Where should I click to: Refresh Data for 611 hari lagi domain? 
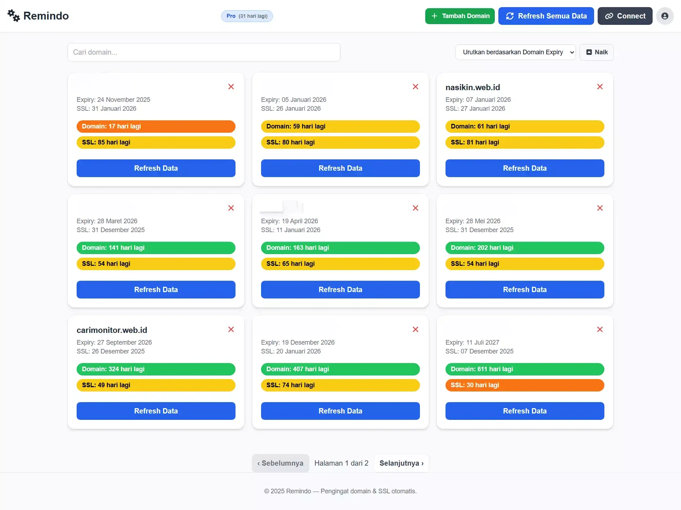point(525,411)
